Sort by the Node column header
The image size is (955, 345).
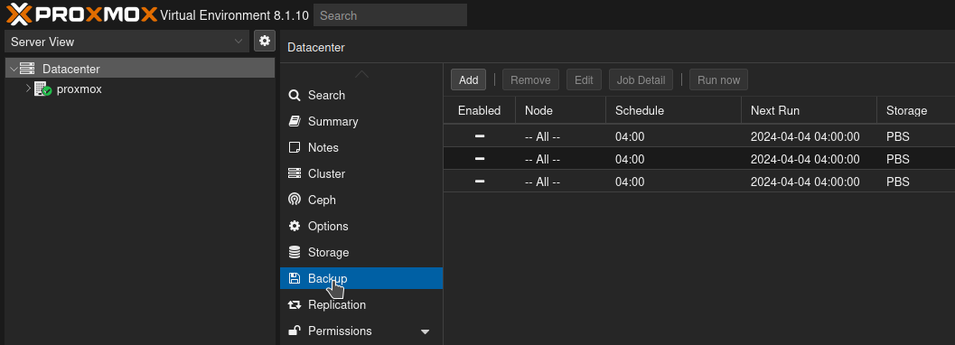(x=561, y=110)
